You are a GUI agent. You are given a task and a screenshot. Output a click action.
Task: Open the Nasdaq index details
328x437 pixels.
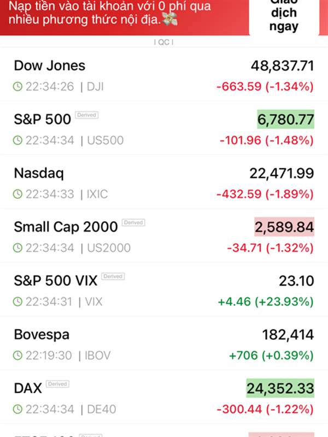coord(39,173)
